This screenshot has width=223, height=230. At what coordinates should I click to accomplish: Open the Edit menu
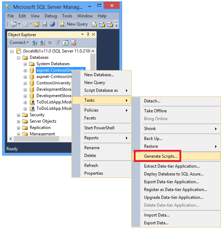pos(22,16)
